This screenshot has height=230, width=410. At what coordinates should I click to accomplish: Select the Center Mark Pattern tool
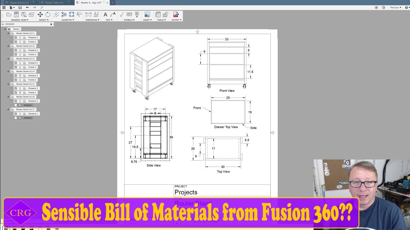point(72,14)
